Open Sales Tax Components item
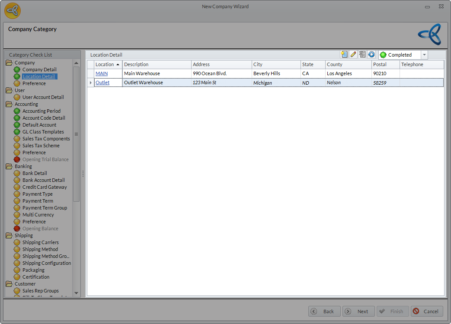451x324 pixels. tap(46, 139)
